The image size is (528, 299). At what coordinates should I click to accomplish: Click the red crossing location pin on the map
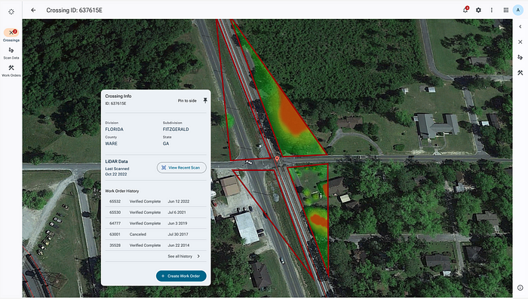(x=277, y=159)
